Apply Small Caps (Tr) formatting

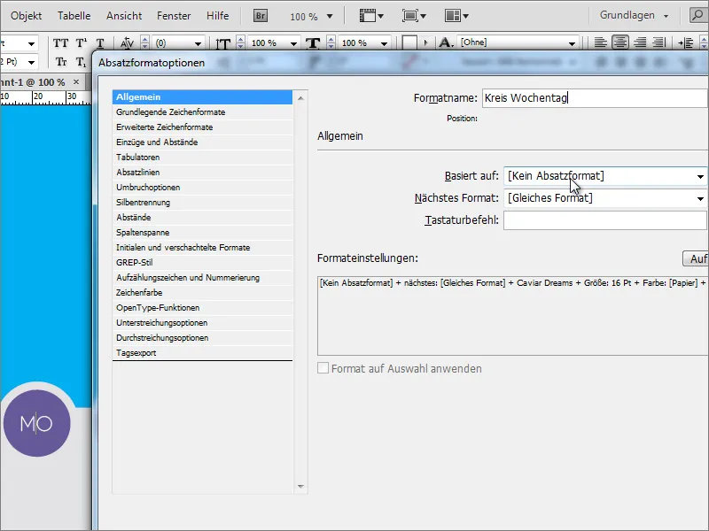pos(61,62)
